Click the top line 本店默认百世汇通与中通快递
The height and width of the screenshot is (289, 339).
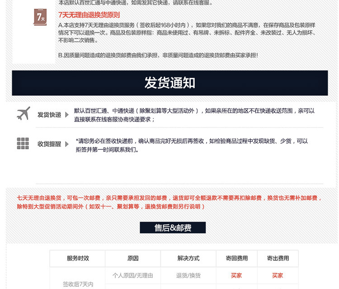pos(136,3)
